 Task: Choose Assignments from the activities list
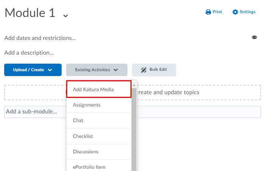87,105
